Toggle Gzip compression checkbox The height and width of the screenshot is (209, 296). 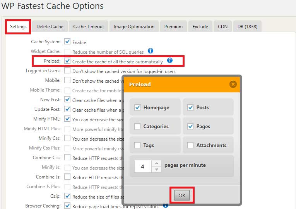click(x=67, y=196)
